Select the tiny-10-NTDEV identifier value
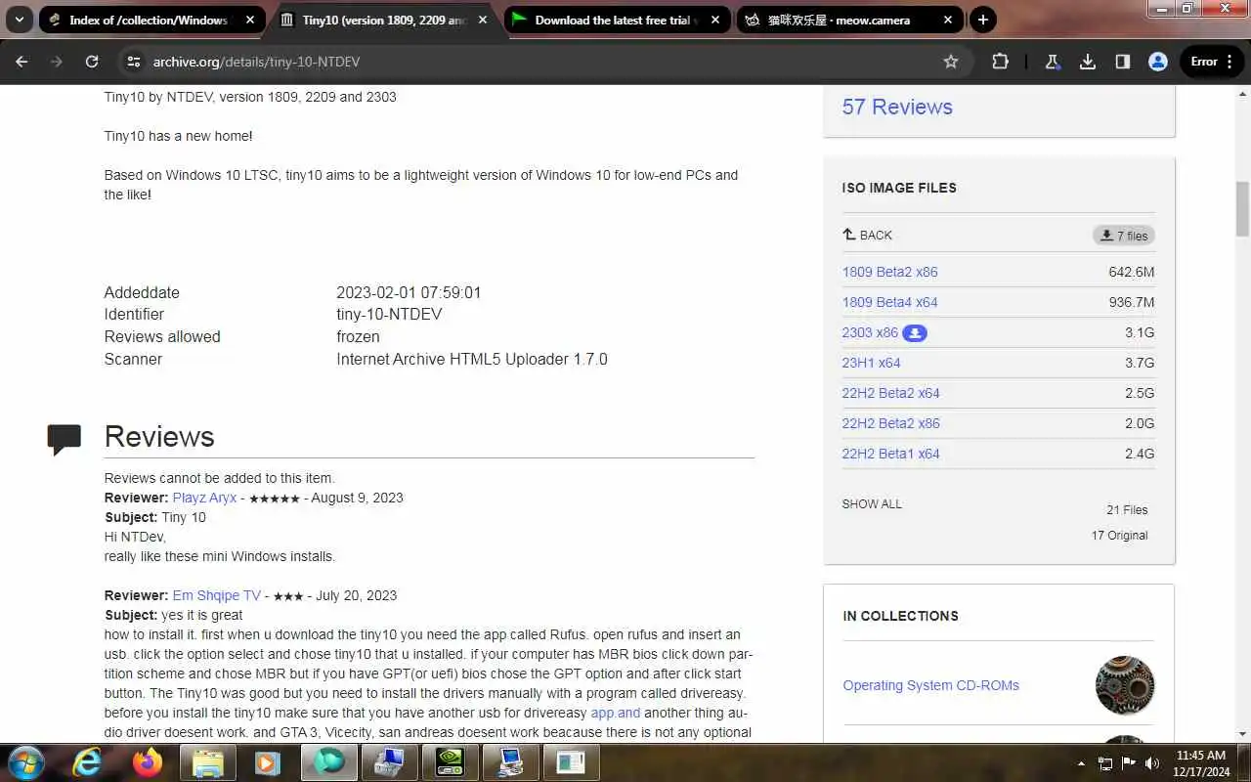 [389, 314]
